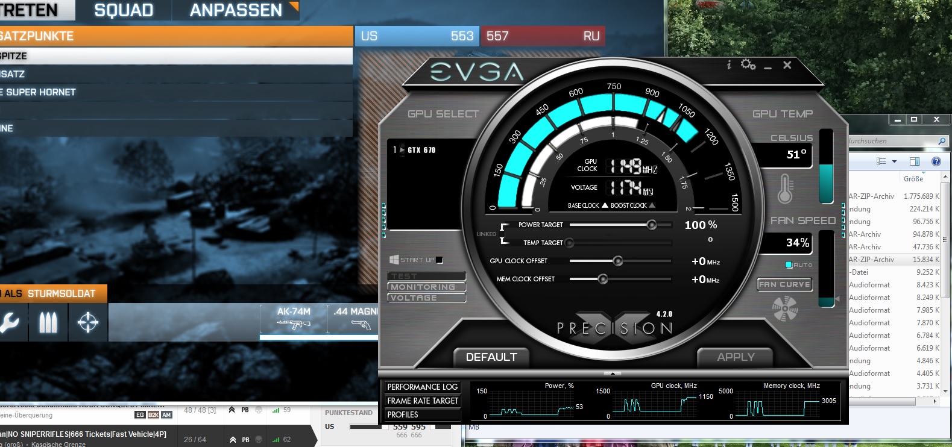Click ping bars icon showing 62
The image size is (952, 447).
point(276,440)
